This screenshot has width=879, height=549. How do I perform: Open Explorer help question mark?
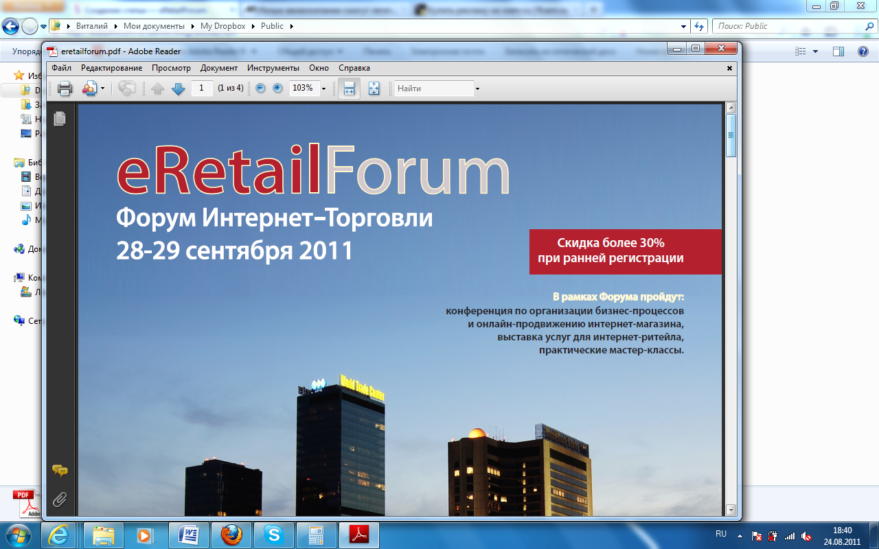point(863,51)
